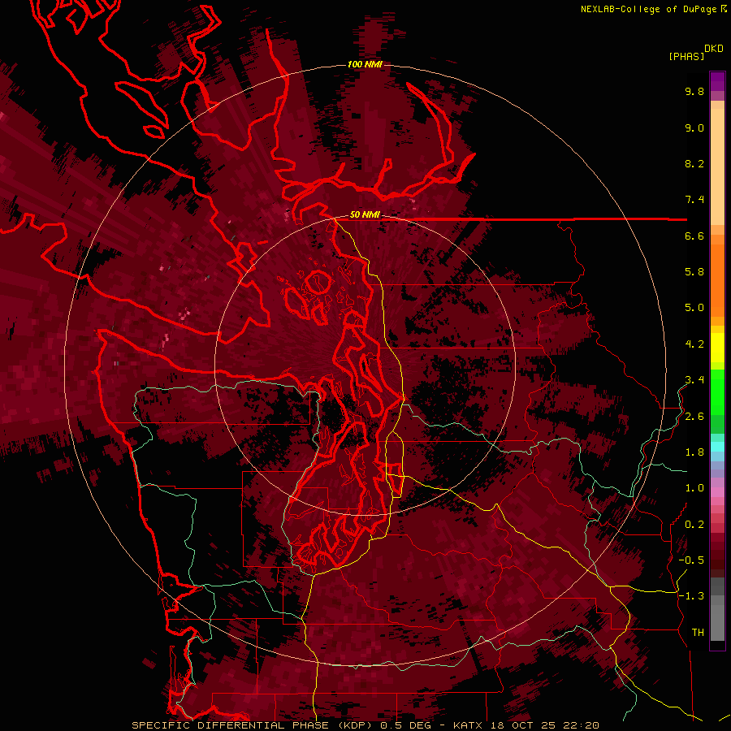Click the 1.8 value on color scale
The image size is (731, 731).
694,452
